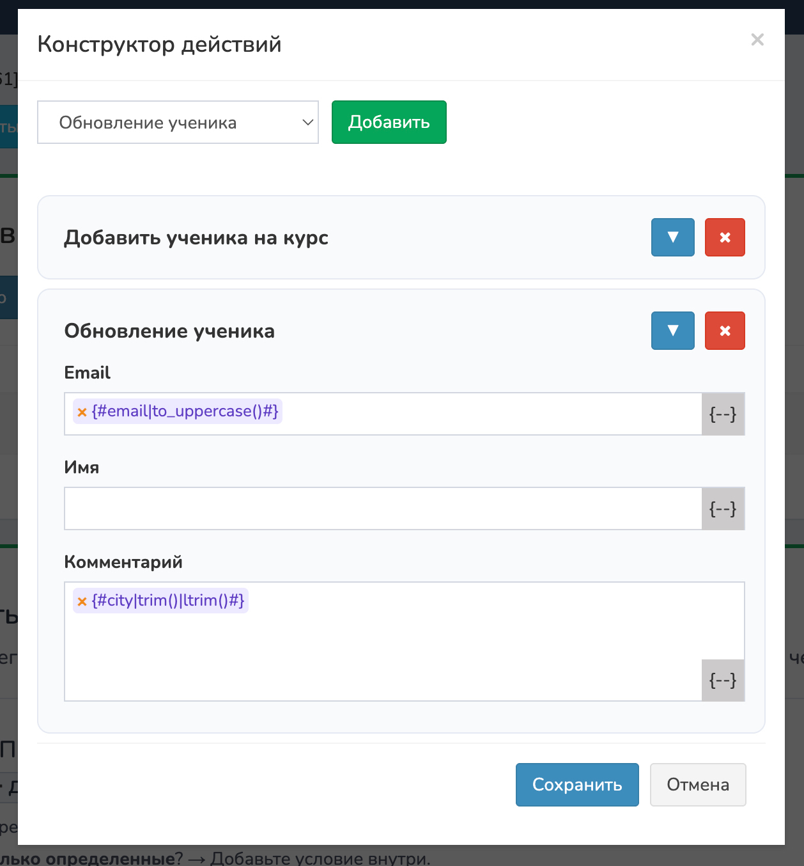Open variable picker for Email field

click(x=723, y=414)
